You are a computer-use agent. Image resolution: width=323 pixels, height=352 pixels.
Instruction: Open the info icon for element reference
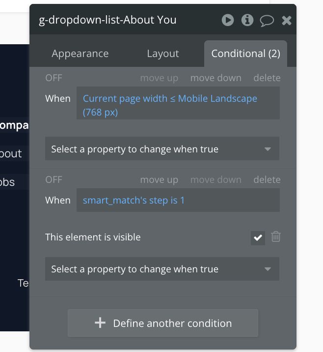[x=247, y=20]
